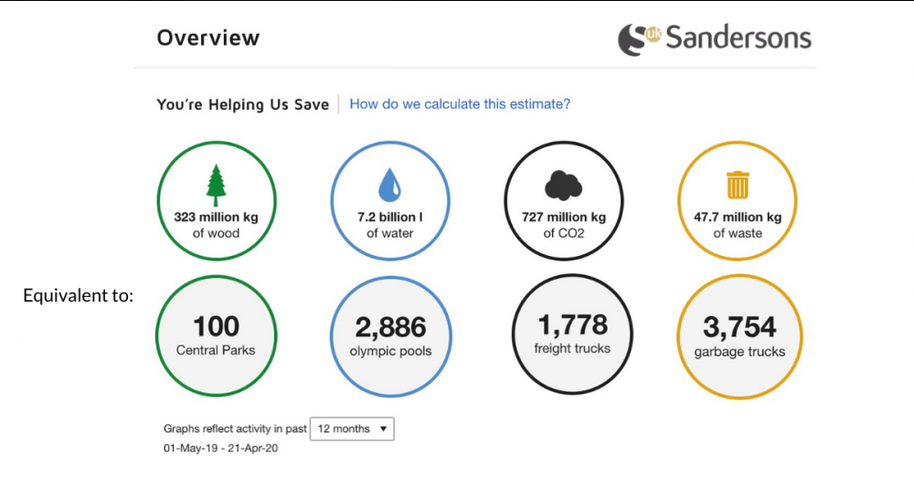Viewport: 914px width, 479px height.
Task: Click the black CO2 cloud icon
Action: click(x=563, y=186)
